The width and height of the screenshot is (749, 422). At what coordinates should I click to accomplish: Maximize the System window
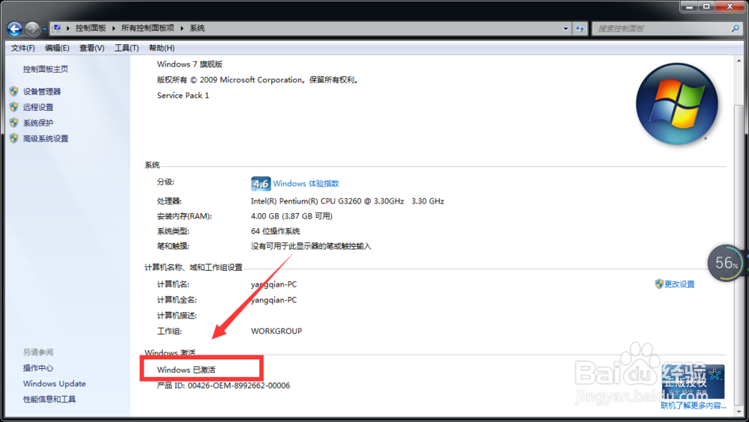pos(706,6)
